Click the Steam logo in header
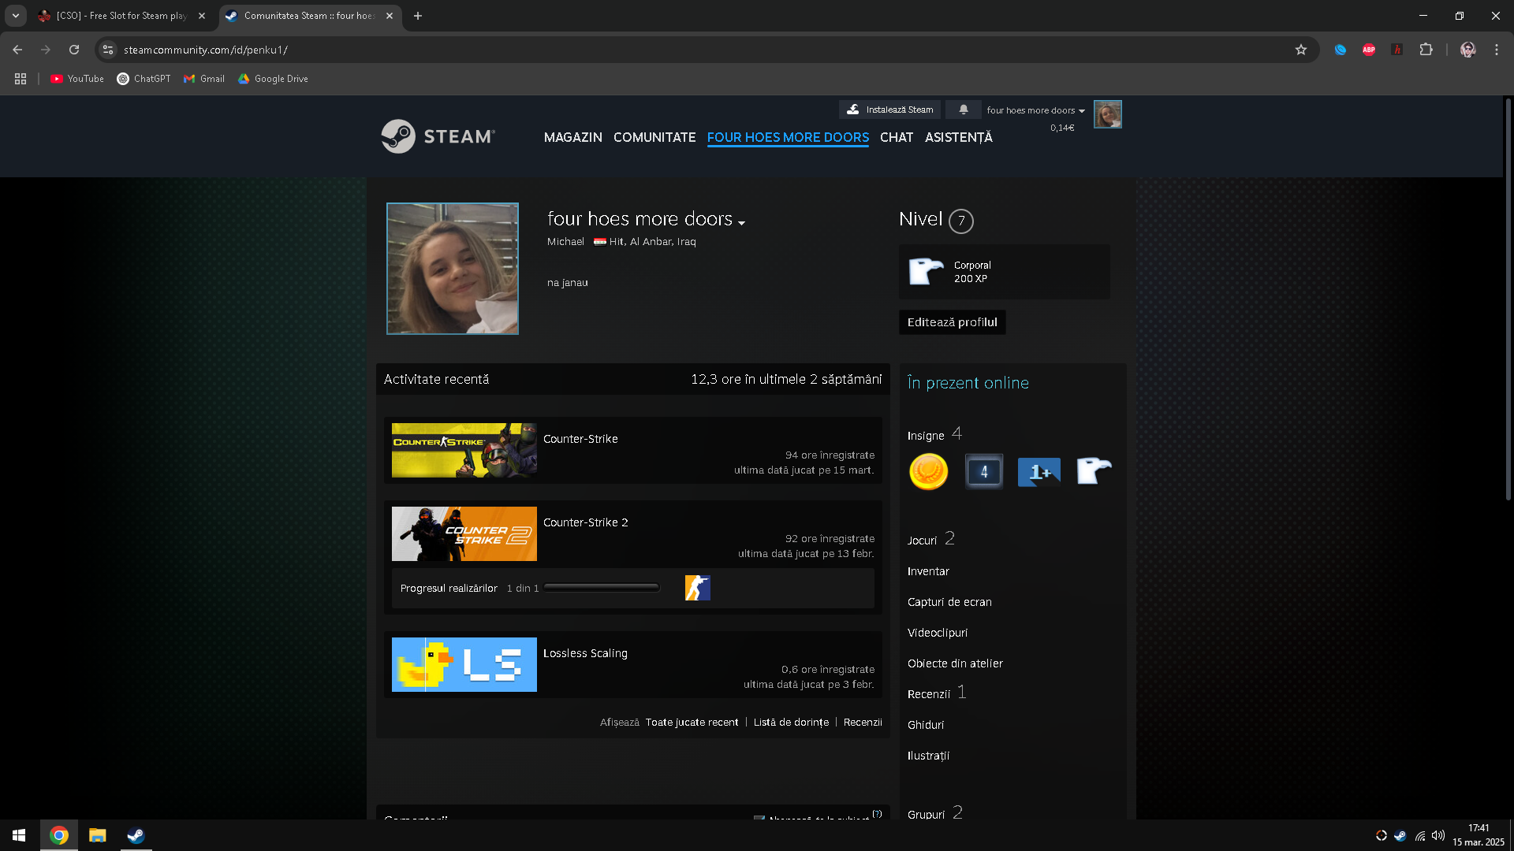 point(438,136)
